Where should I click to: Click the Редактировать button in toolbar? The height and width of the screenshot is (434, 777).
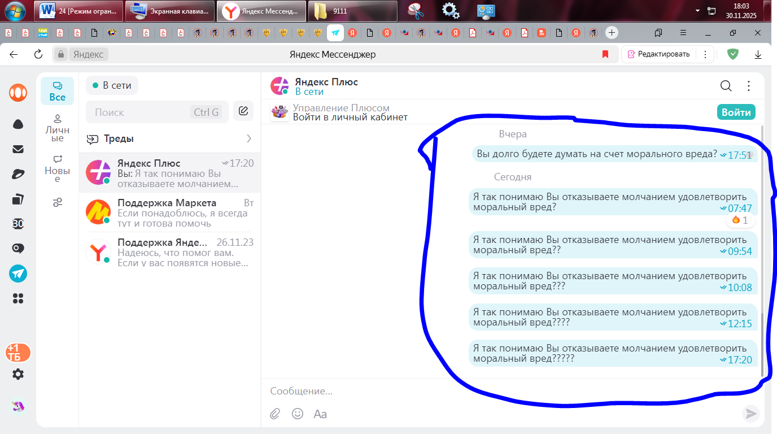[658, 54]
